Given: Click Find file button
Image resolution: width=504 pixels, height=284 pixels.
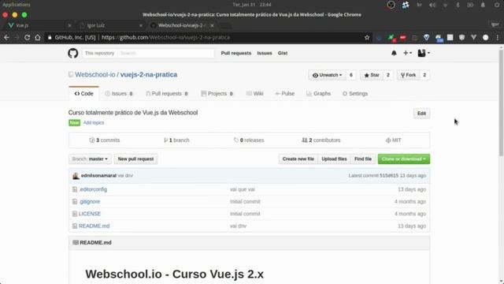Looking at the screenshot, I should [x=363, y=159].
